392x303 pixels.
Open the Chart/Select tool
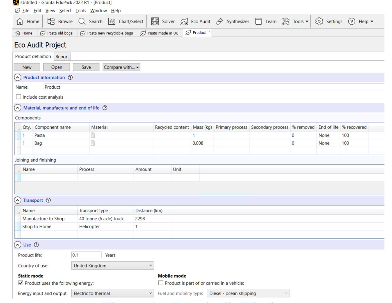pos(126,21)
